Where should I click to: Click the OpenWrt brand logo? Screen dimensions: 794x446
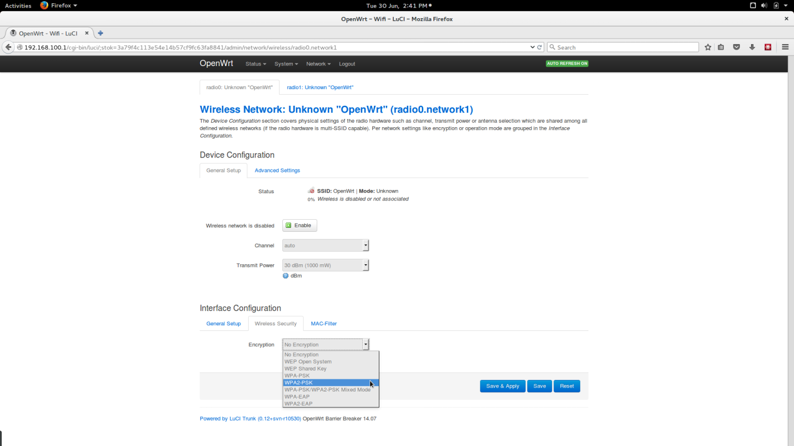pos(216,63)
